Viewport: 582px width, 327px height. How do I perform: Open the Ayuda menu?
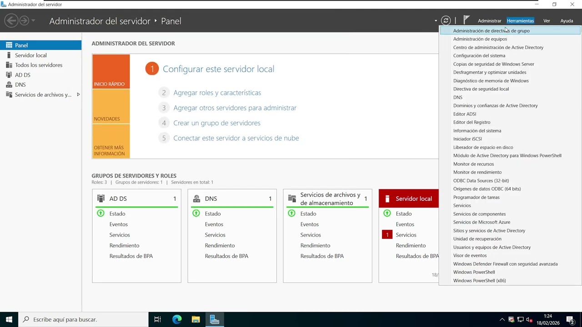pyautogui.click(x=567, y=20)
